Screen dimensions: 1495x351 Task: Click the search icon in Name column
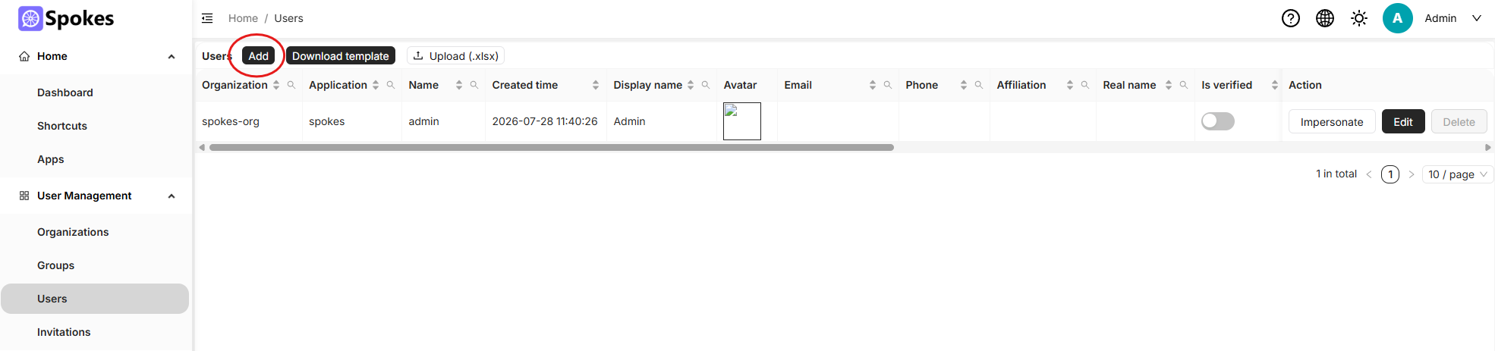[x=474, y=85]
